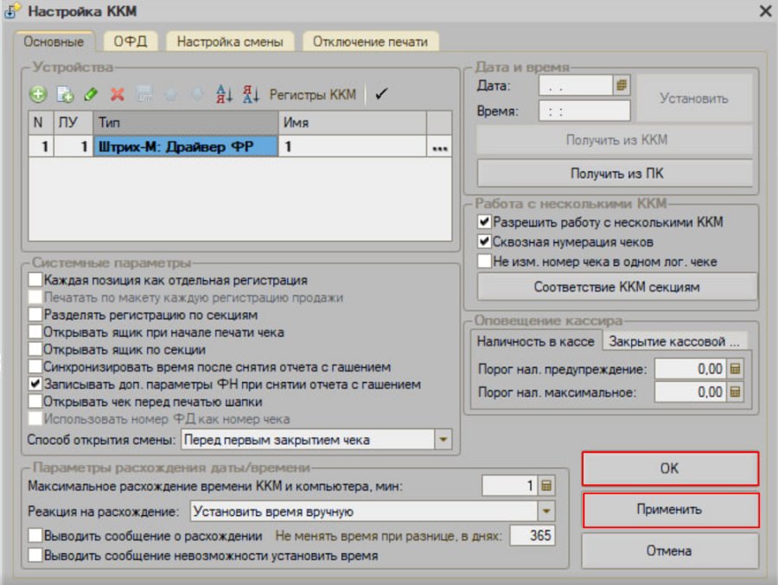Click Получить из ПК button
This screenshot has width=778, height=585.
(x=615, y=173)
